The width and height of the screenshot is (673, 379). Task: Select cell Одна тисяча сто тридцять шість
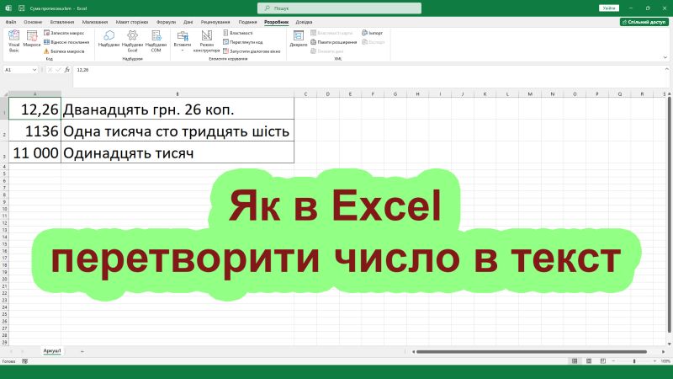178,131
